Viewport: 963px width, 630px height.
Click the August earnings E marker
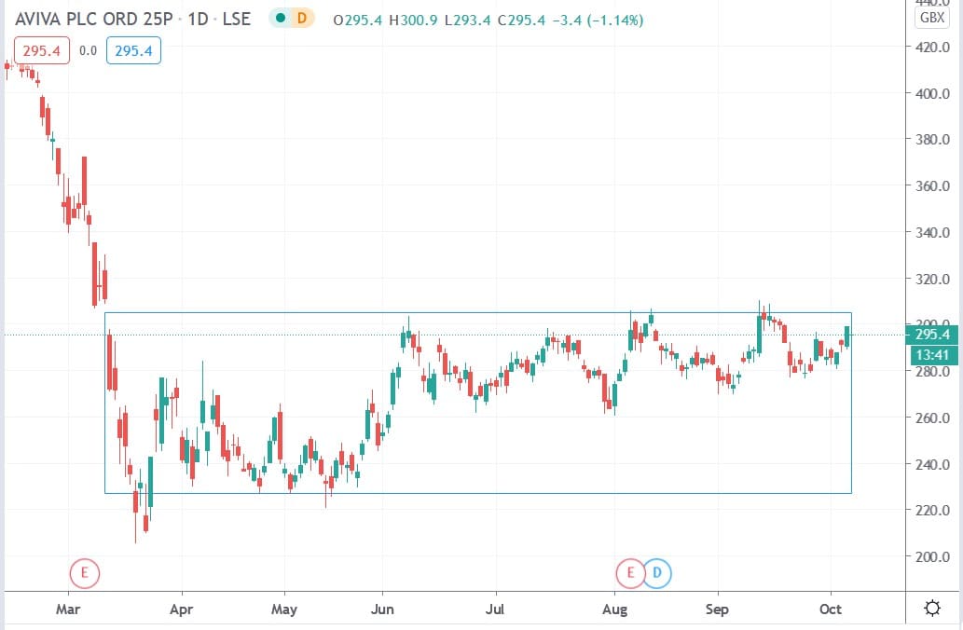click(x=630, y=572)
